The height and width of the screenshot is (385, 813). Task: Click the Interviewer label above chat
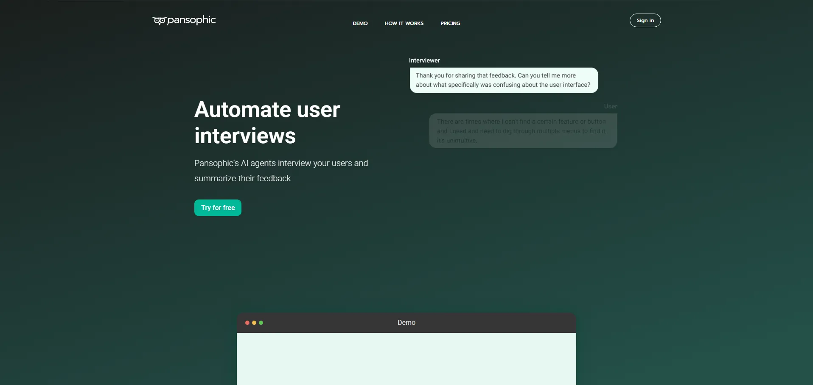[424, 61]
